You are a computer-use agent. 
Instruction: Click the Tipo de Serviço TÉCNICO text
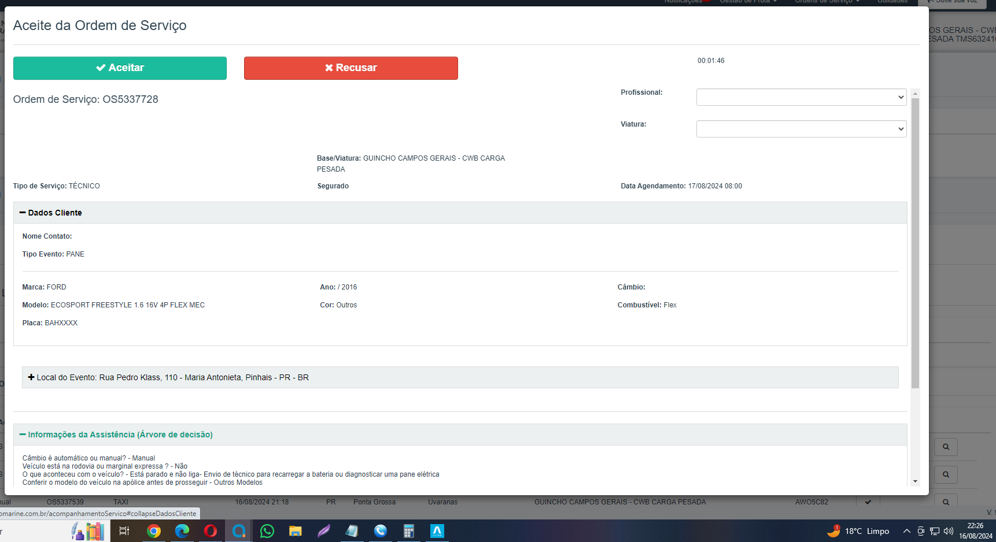click(x=57, y=186)
